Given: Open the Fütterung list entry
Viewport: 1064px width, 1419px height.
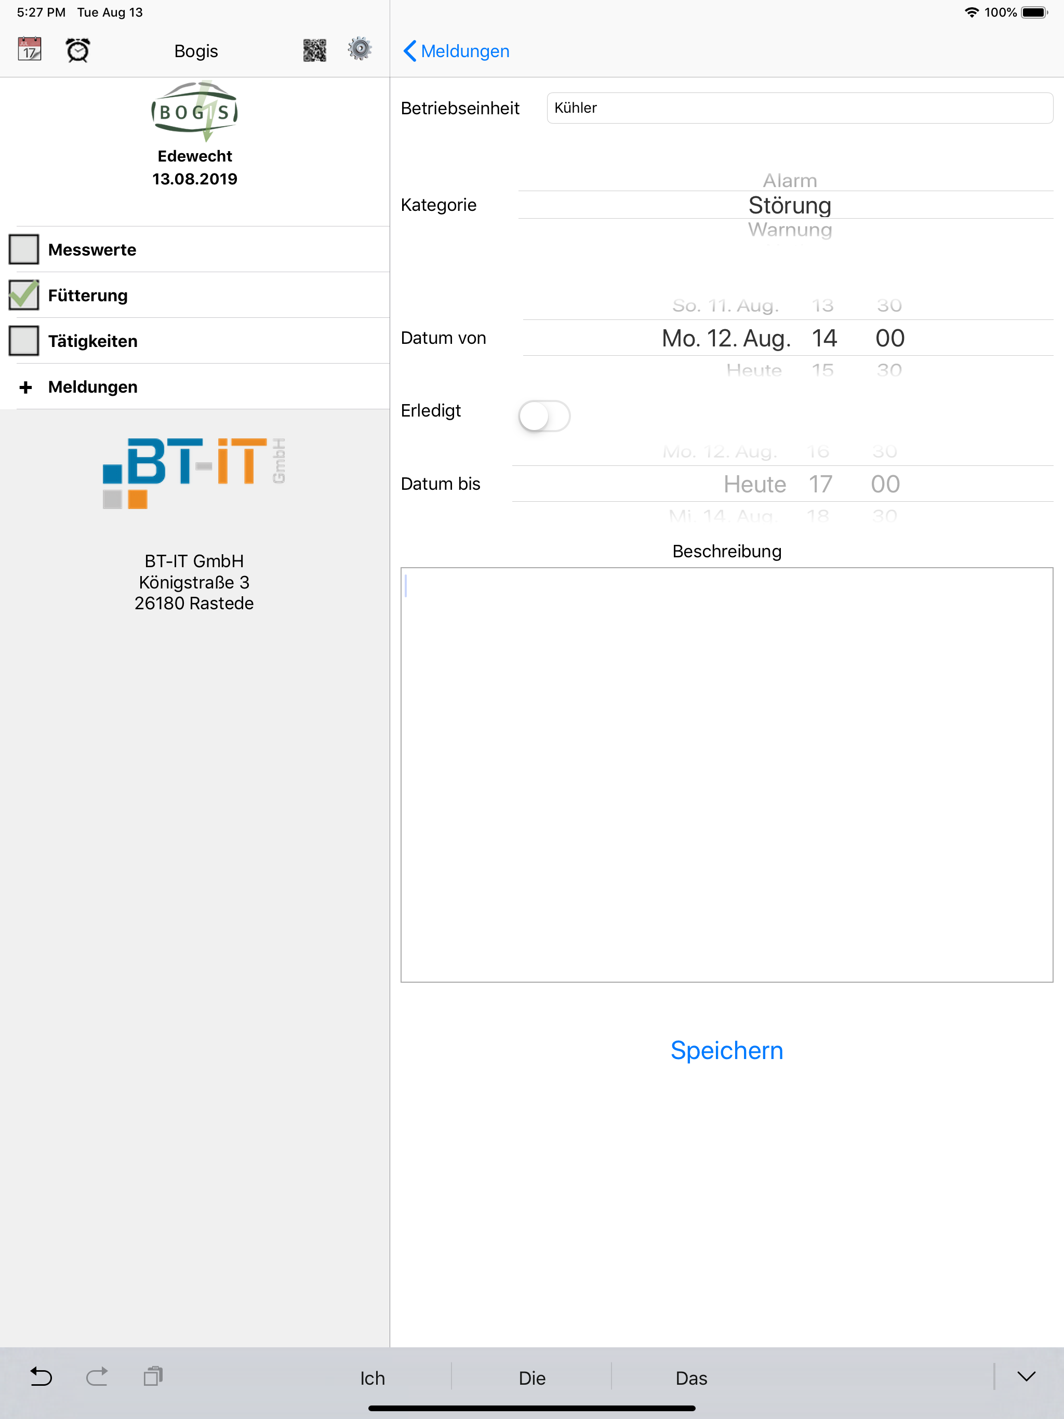Looking at the screenshot, I should pos(194,294).
